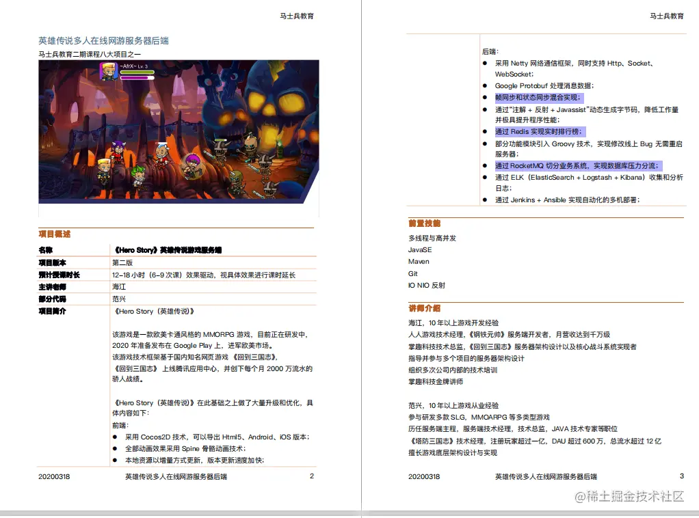The height and width of the screenshot is (518, 699).
Task: Click left page header 马士兵教育
Action: click(297, 16)
